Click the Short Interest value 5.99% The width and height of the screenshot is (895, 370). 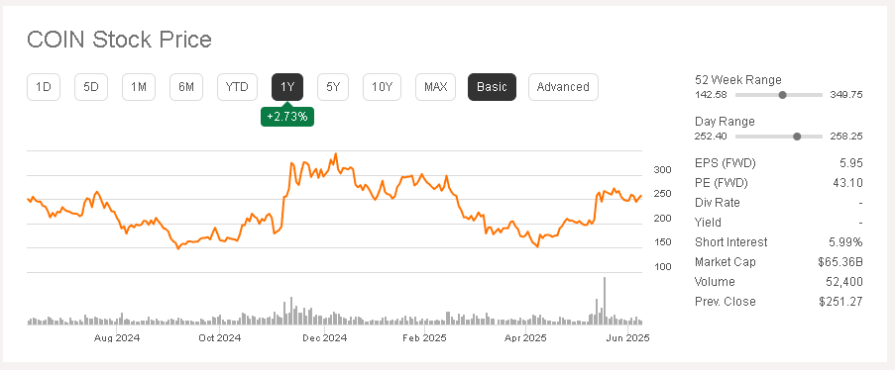tap(845, 242)
